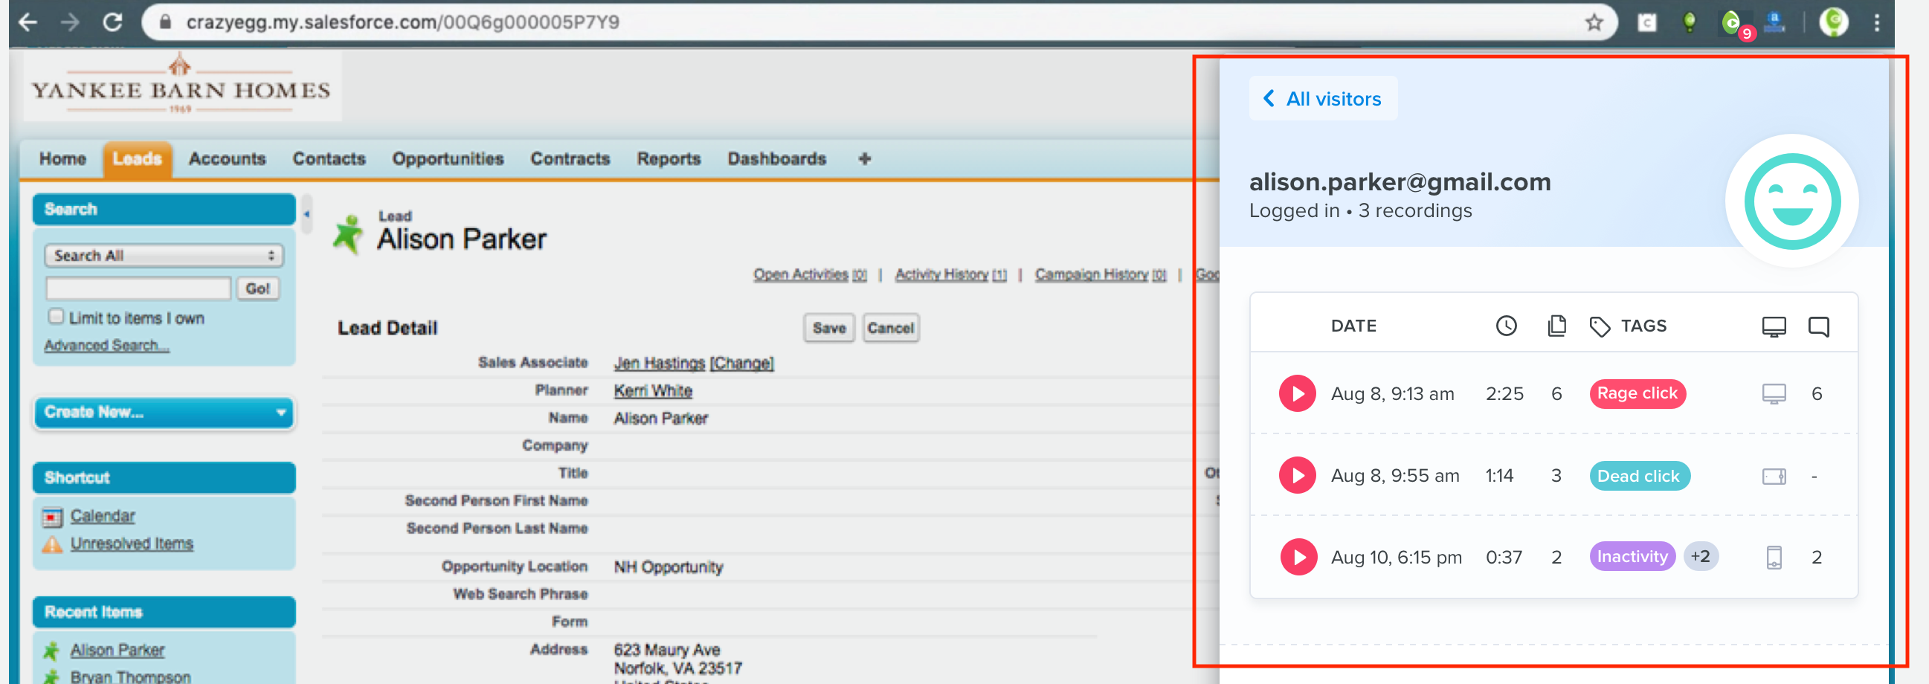1929x684 pixels.
Task: Sort by comments icon in header
Action: [1819, 327]
